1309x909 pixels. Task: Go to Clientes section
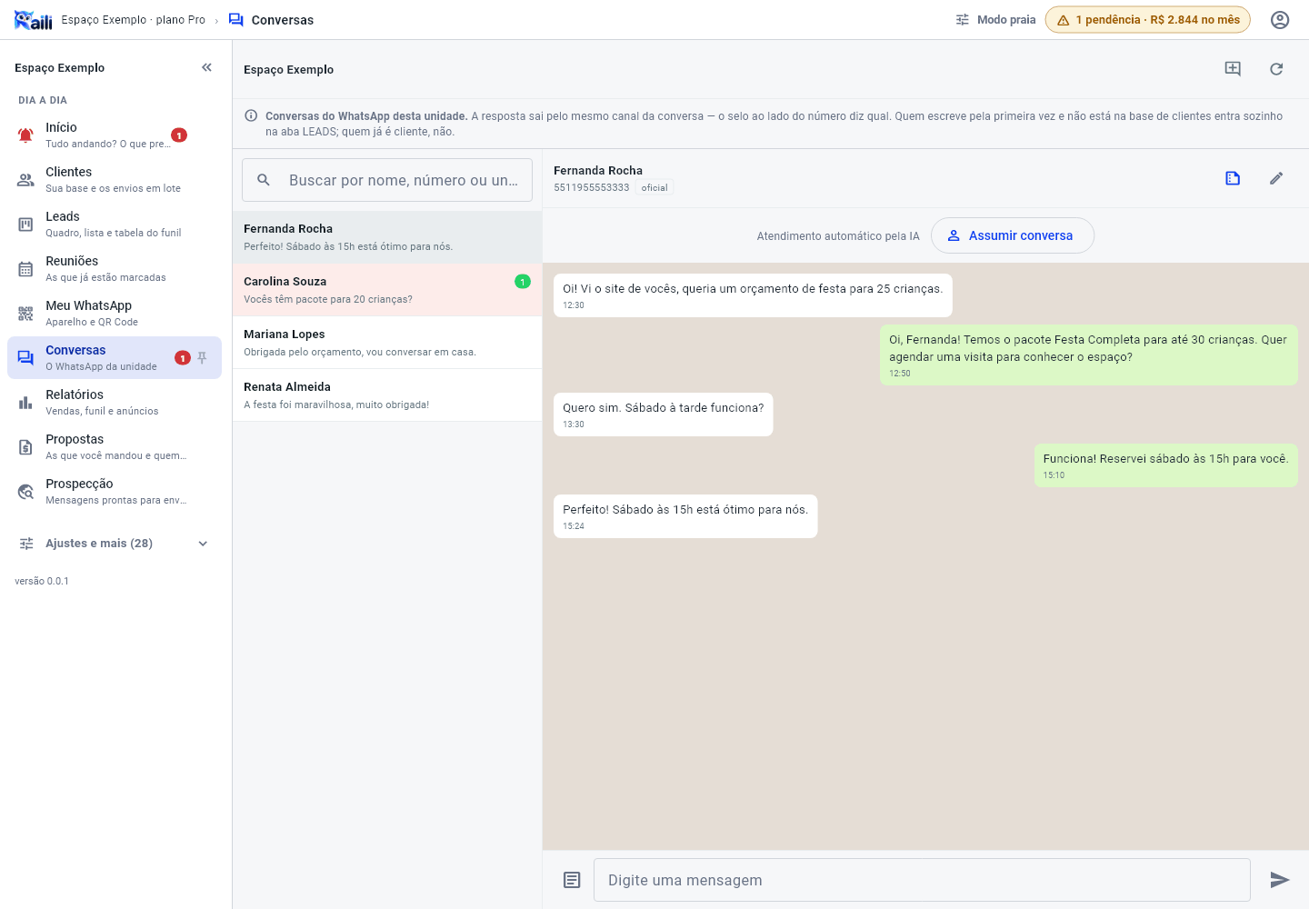tap(115, 180)
